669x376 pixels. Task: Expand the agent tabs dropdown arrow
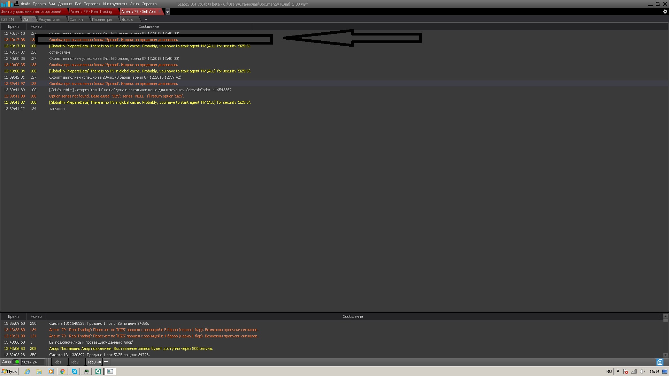[168, 12]
